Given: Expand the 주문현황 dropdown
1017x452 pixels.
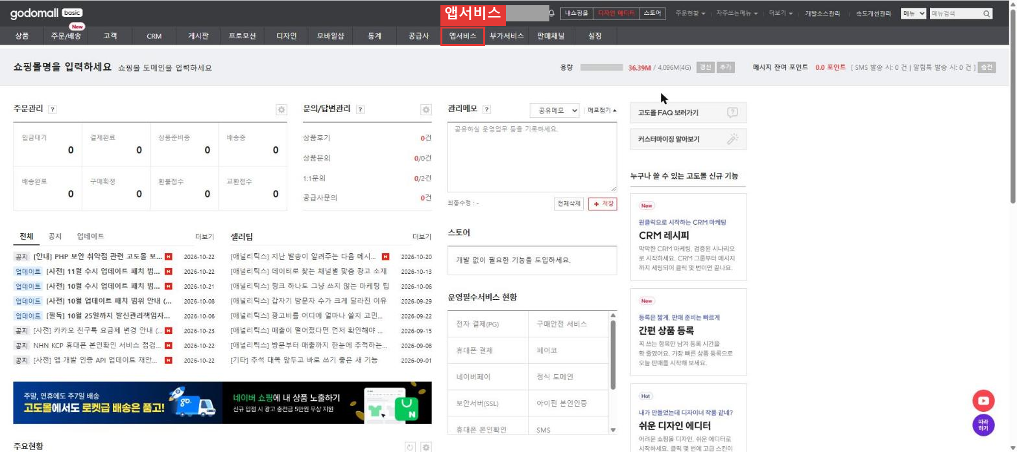Looking at the screenshot, I should coord(690,13).
